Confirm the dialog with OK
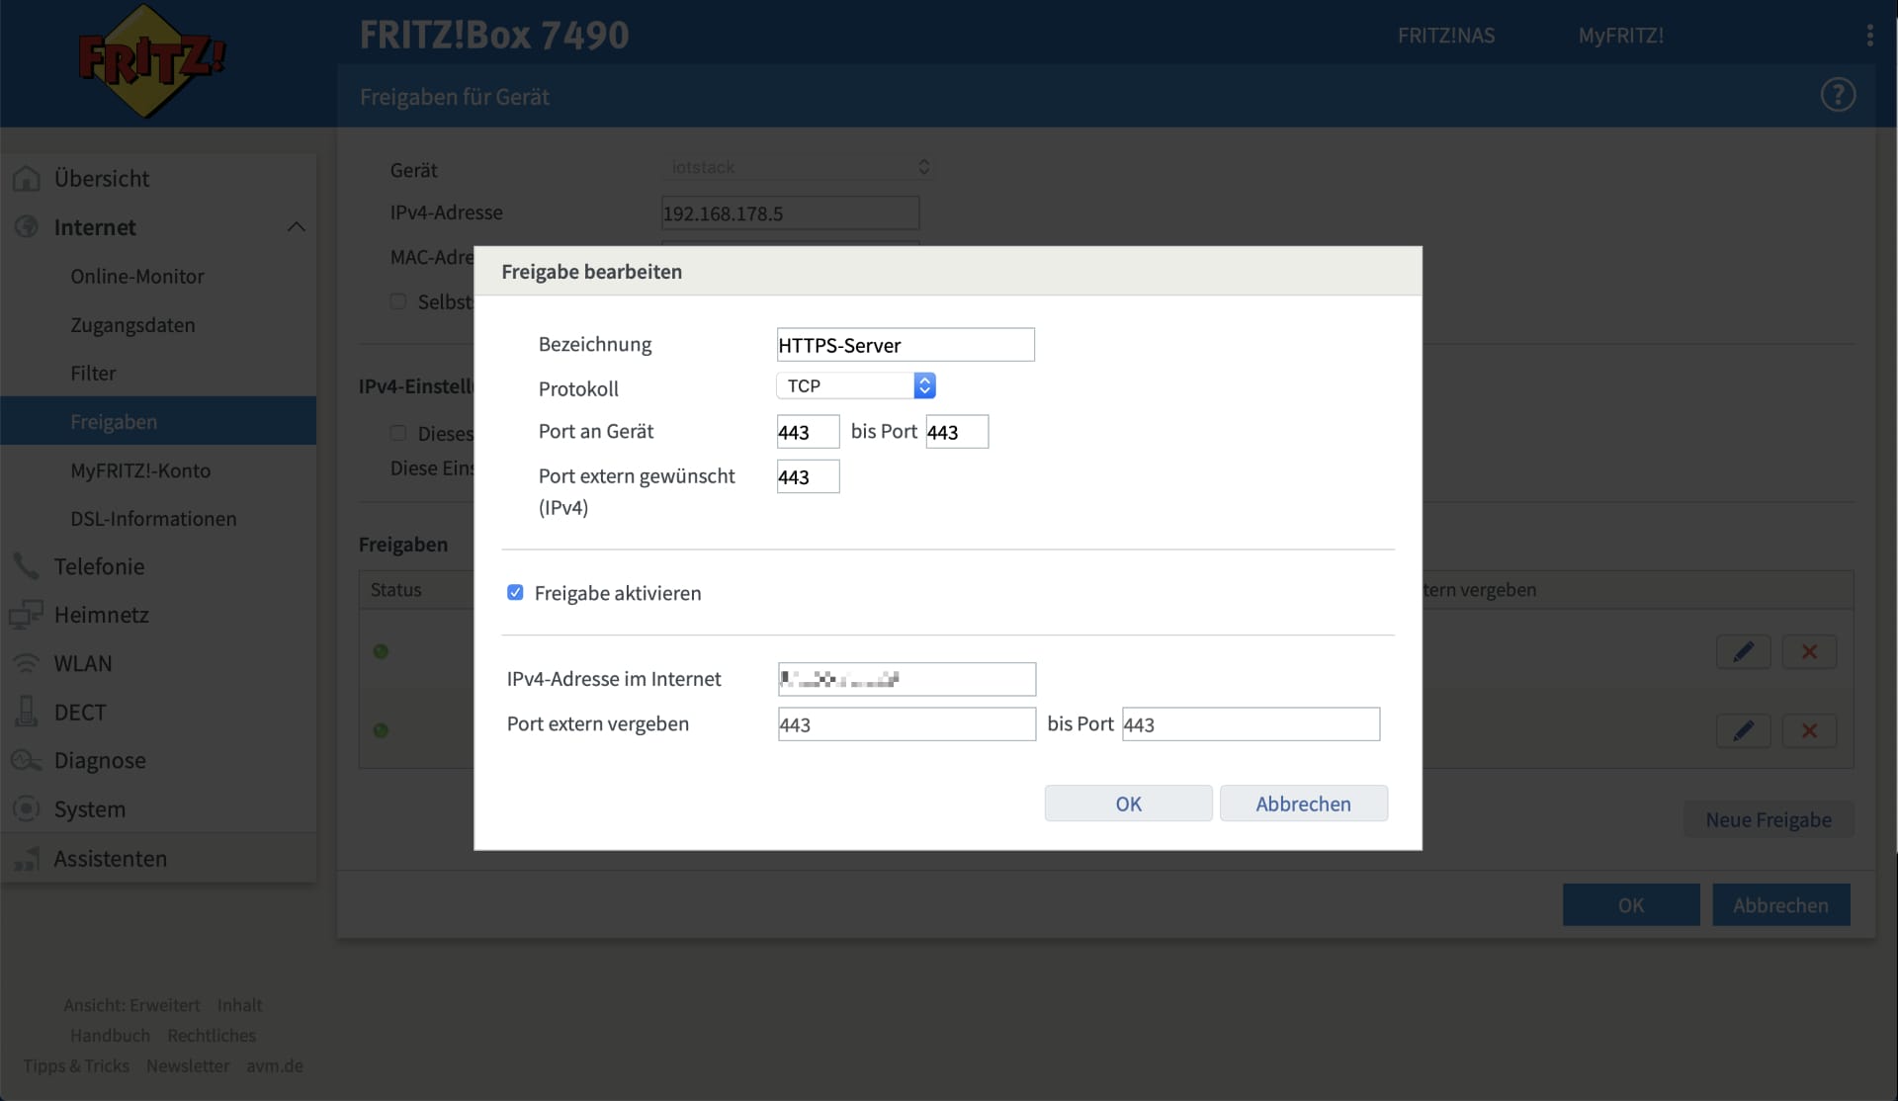The height and width of the screenshot is (1101, 1898). tap(1128, 804)
